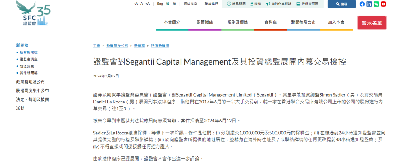This screenshot has width=403, height=165.
Task: Open the 聯絡我們 contact link
Action: 211,4
